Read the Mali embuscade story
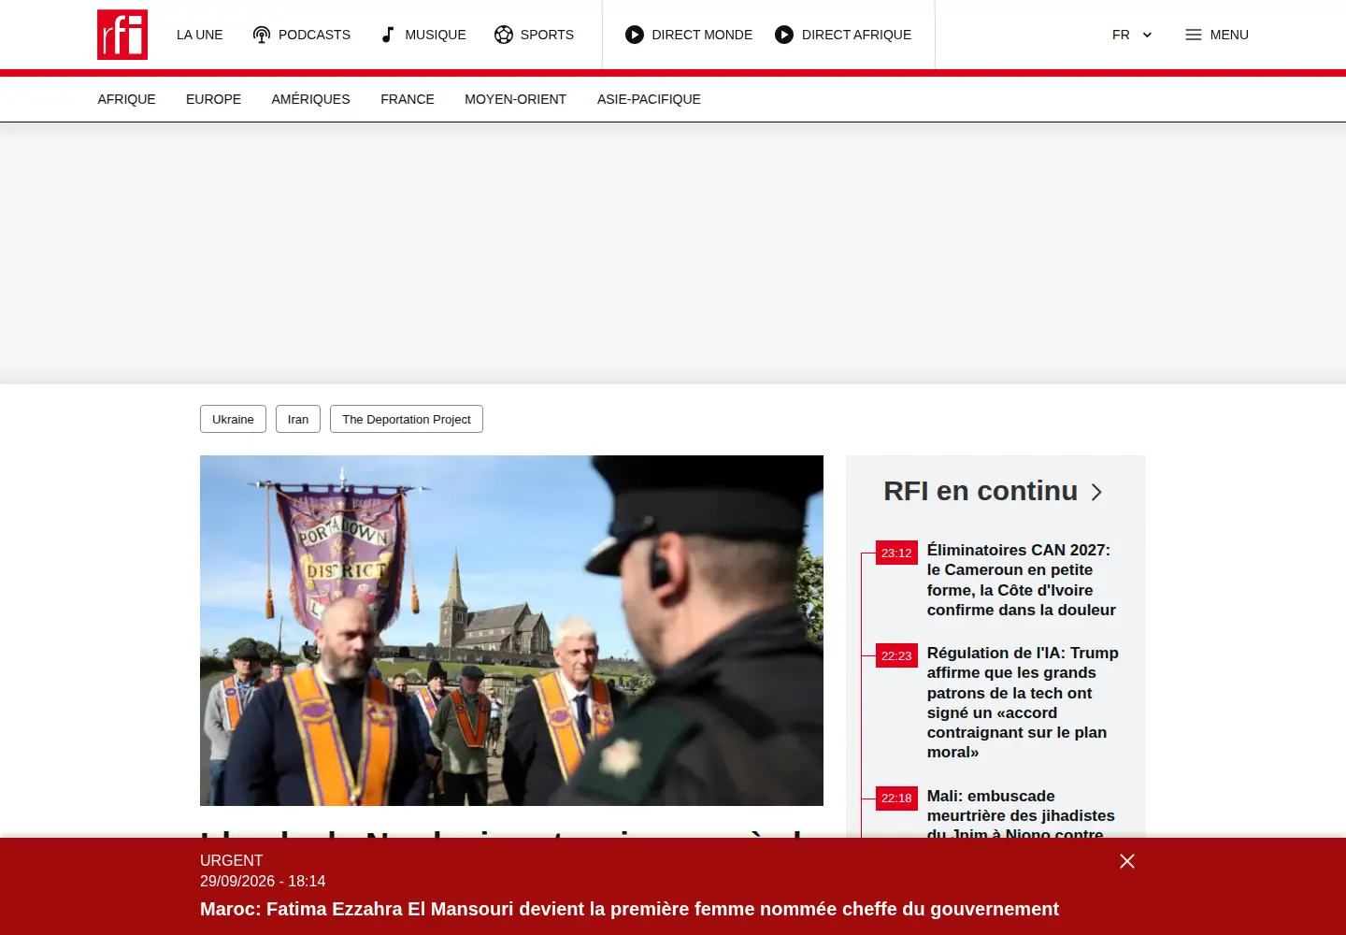Image resolution: width=1346 pixels, height=935 pixels. 1021,814
